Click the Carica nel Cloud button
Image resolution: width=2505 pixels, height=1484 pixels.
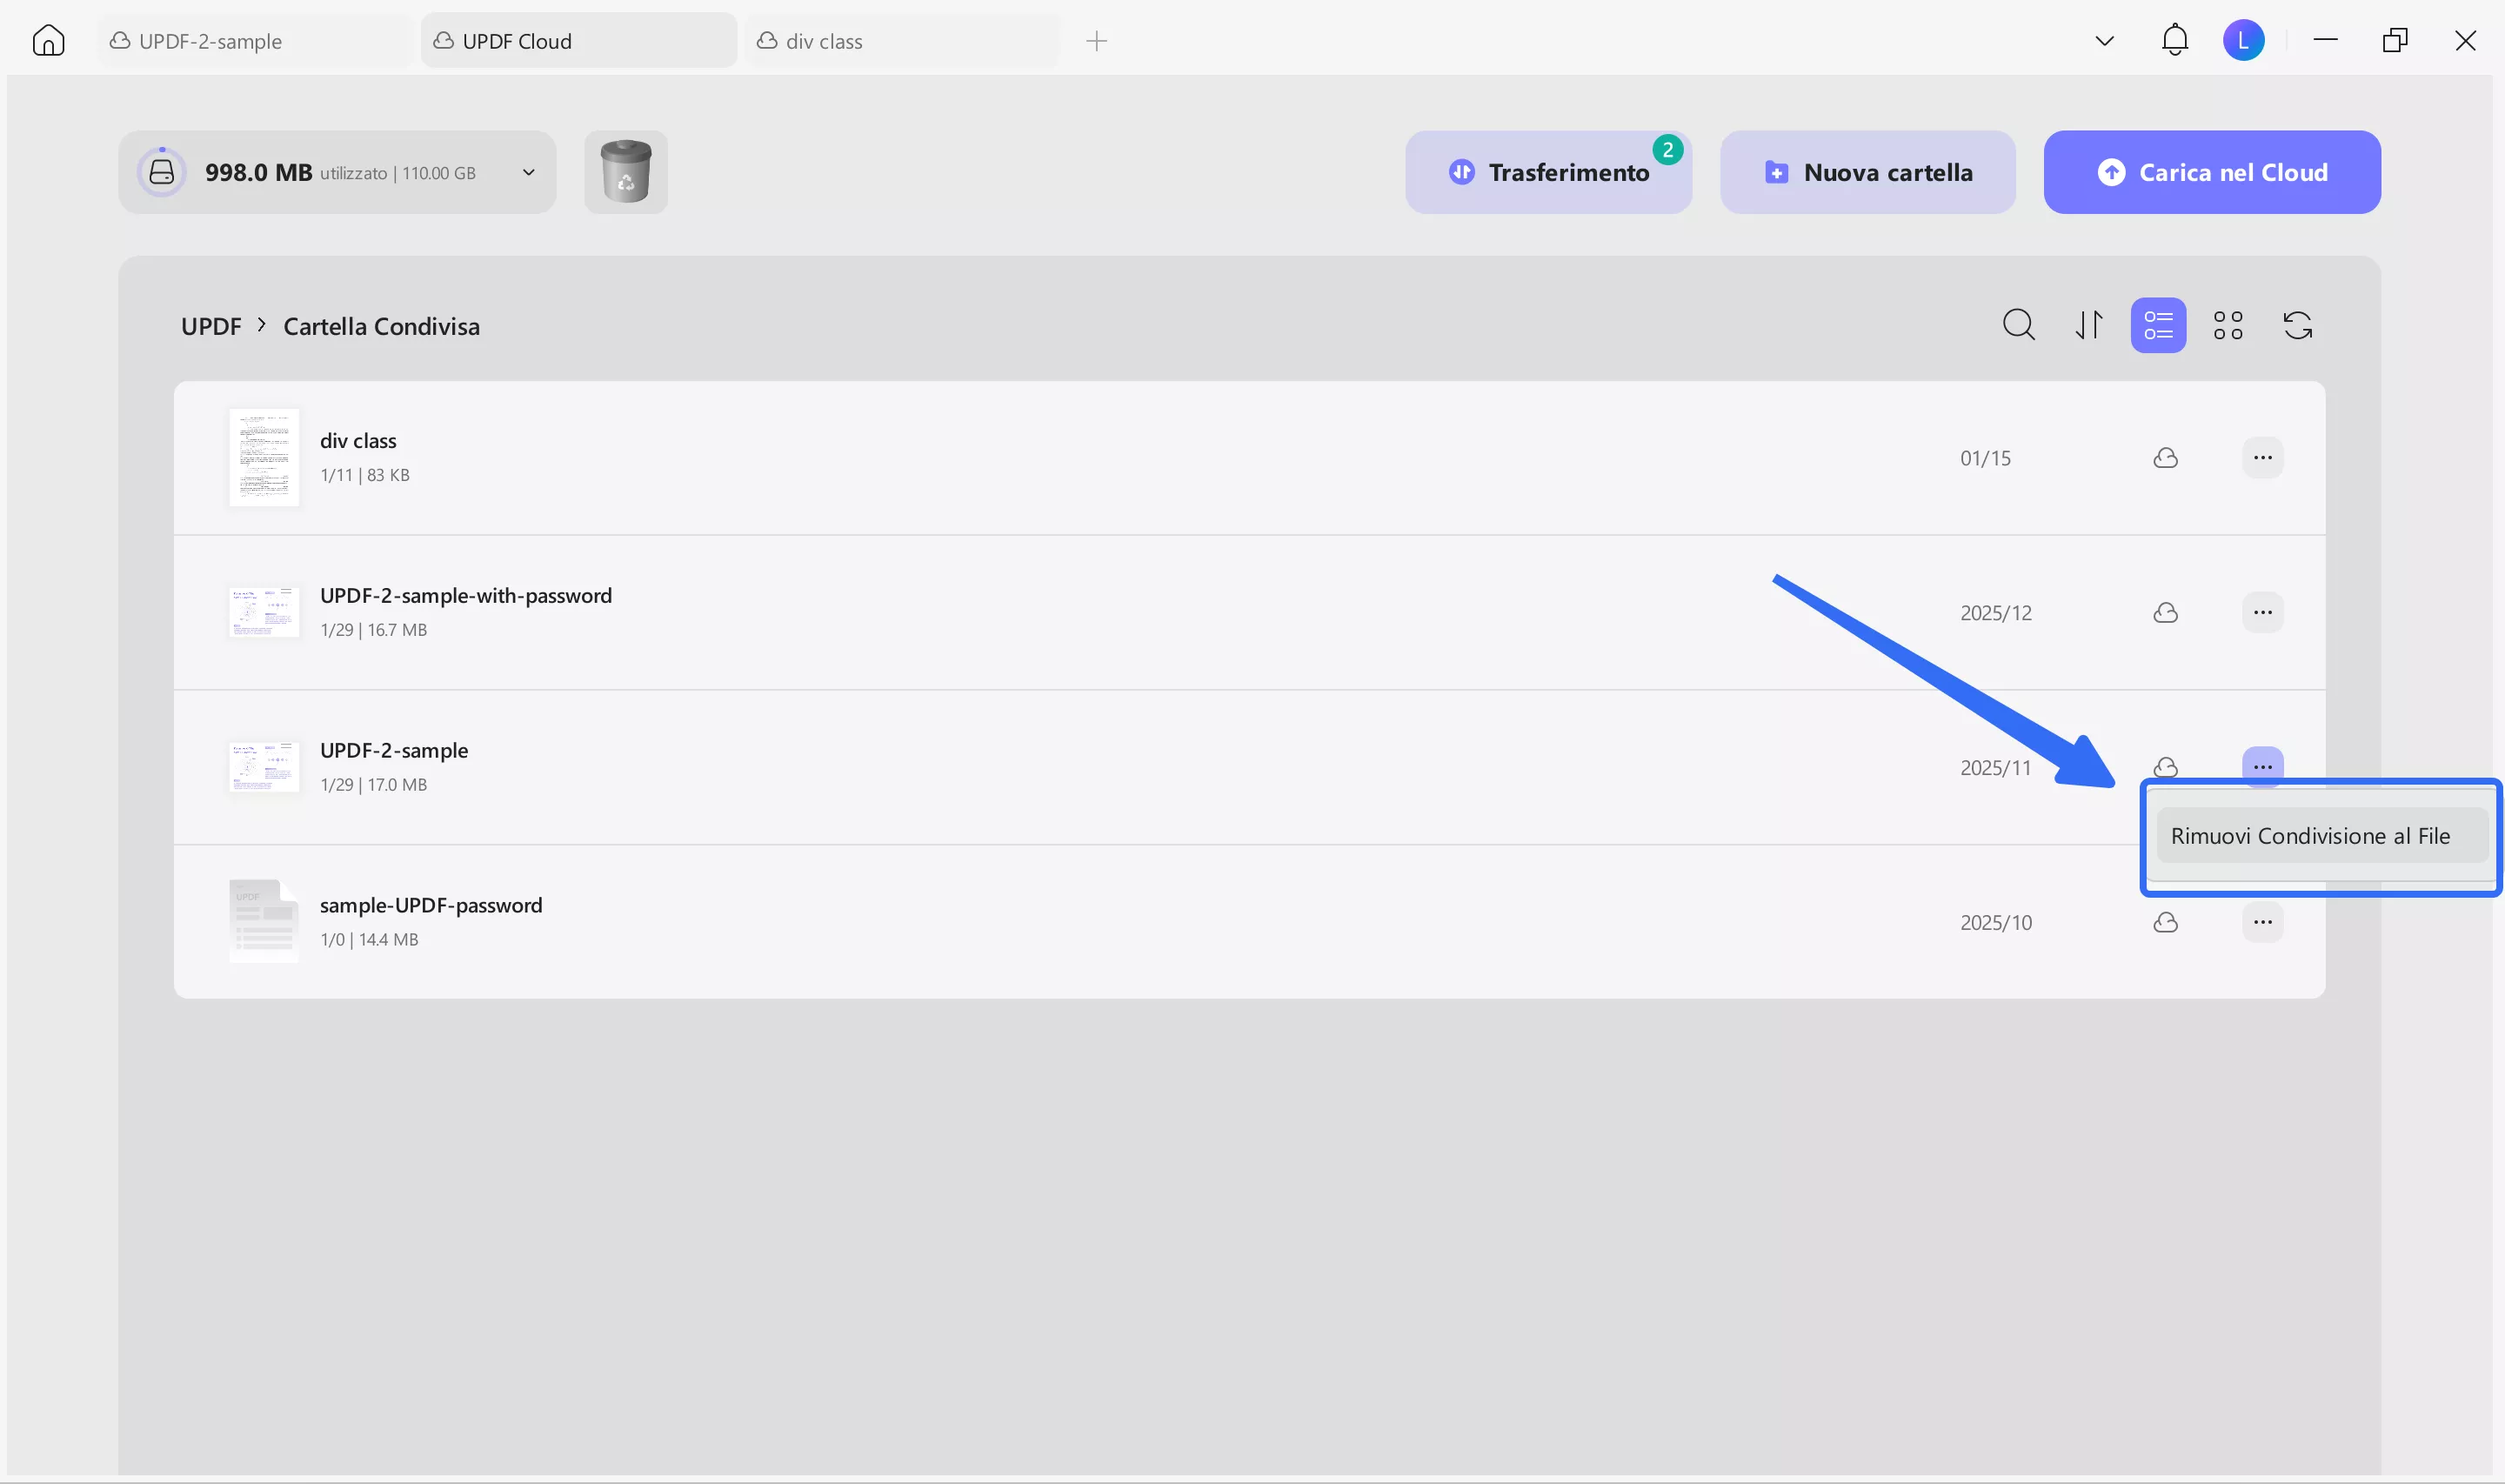coord(2211,172)
